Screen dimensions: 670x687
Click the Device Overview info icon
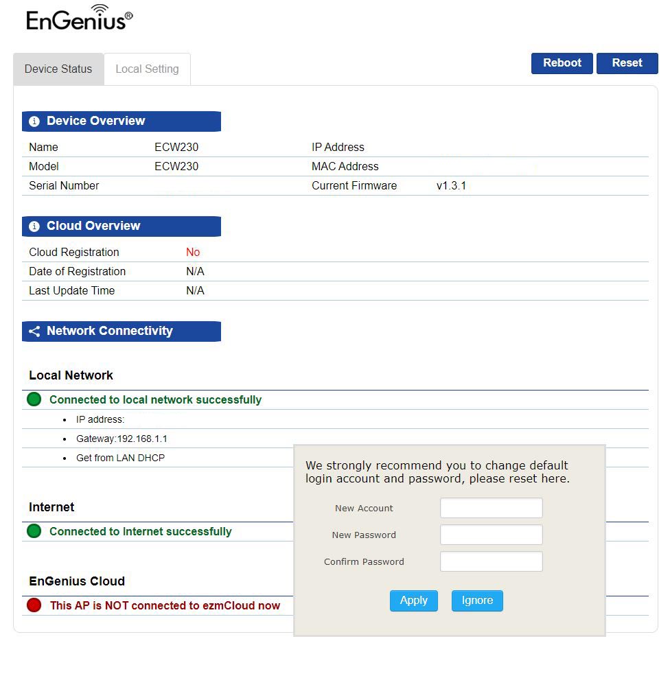click(34, 121)
